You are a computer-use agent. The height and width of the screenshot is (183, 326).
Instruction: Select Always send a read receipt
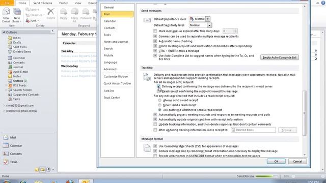click(x=159, y=100)
